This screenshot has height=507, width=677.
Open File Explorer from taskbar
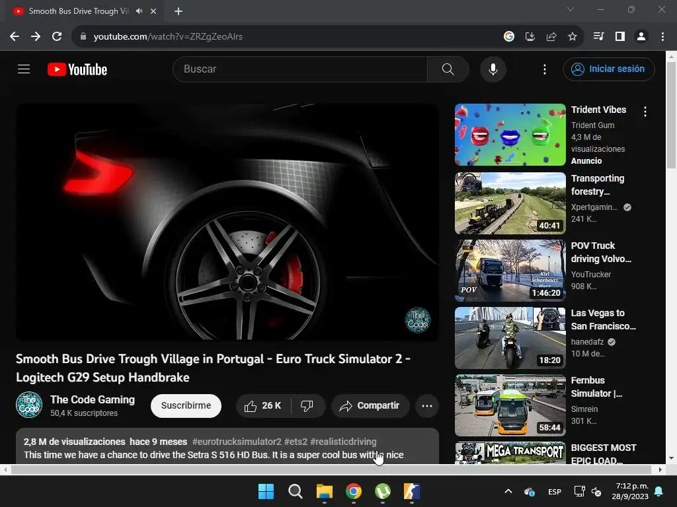[x=324, y=491]
